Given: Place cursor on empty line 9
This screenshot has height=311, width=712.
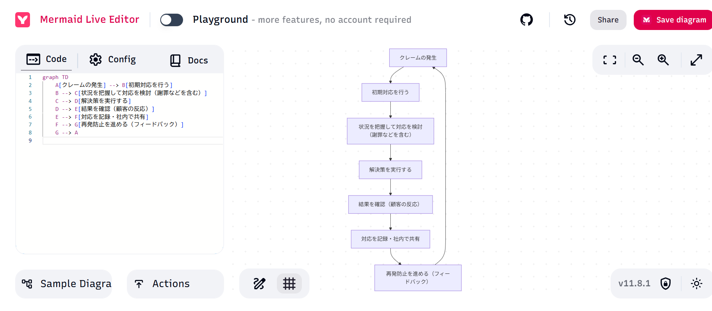Looking at the screenshot, I should (133, 141).
